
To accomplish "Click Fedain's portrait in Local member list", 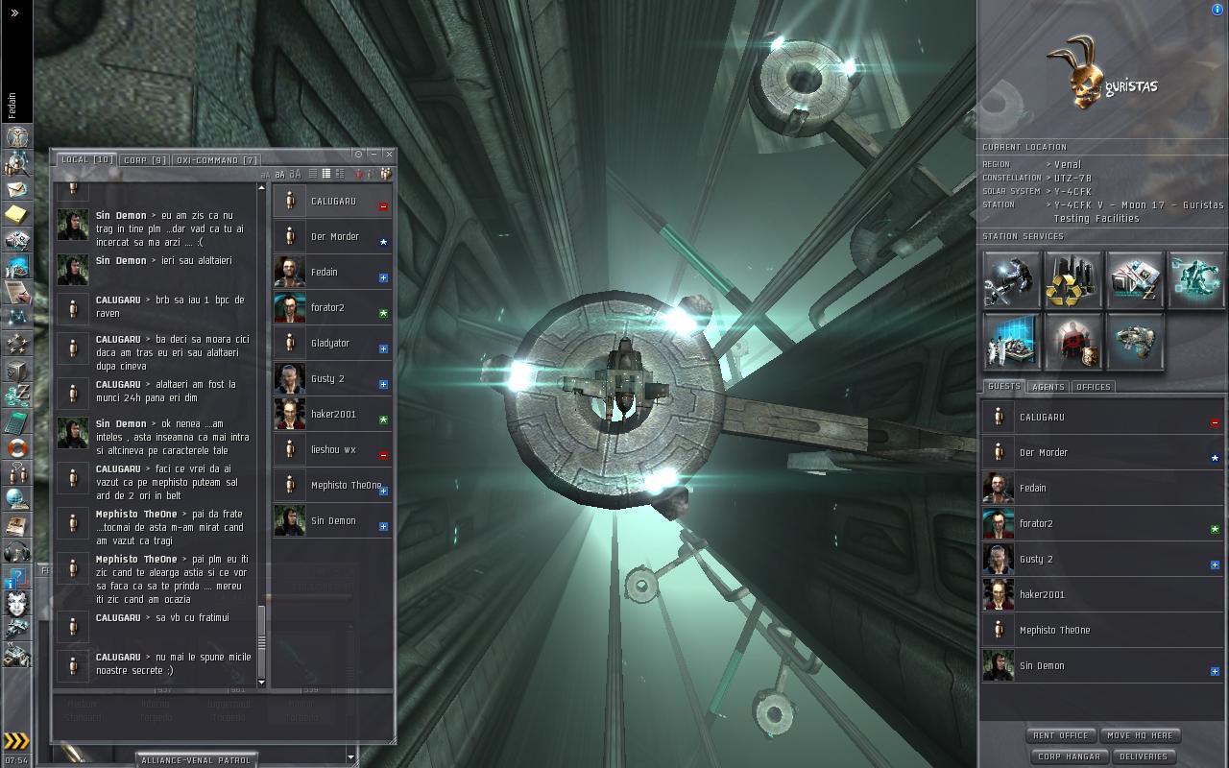I will point(290,273).
